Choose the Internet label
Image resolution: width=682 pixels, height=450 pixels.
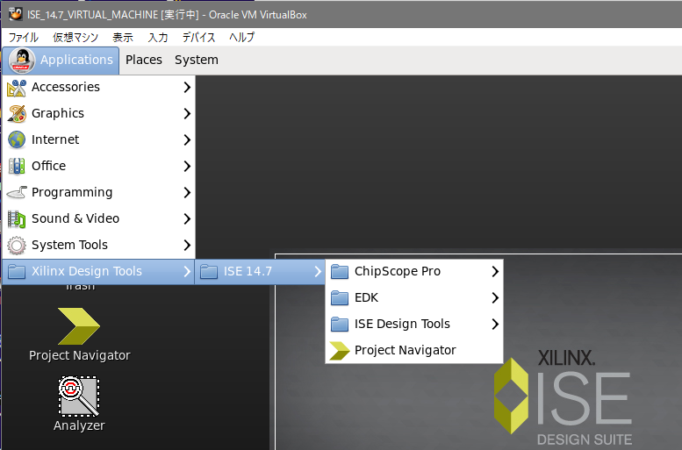(55, 139)
